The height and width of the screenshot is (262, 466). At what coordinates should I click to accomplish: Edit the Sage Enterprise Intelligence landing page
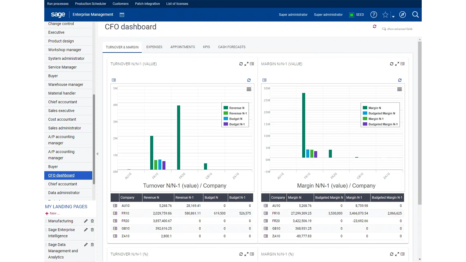86,230
